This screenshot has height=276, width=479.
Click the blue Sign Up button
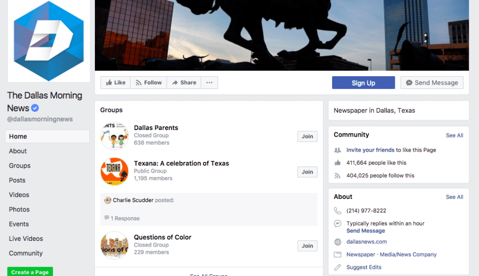point(363,83)
